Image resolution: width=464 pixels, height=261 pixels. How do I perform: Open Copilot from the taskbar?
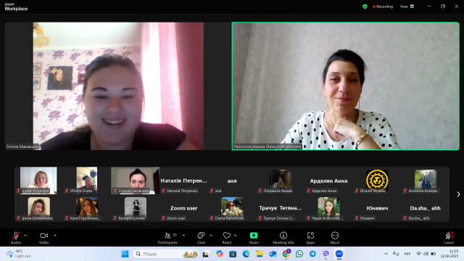click(219, 254)
